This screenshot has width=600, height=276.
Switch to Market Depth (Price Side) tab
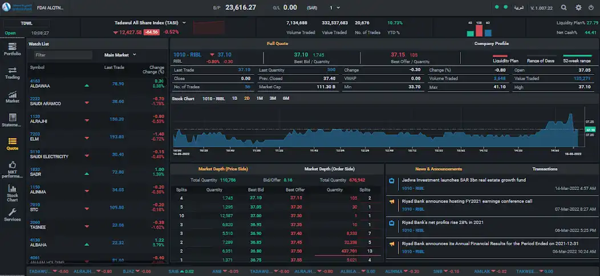click(x=223, y=169)
